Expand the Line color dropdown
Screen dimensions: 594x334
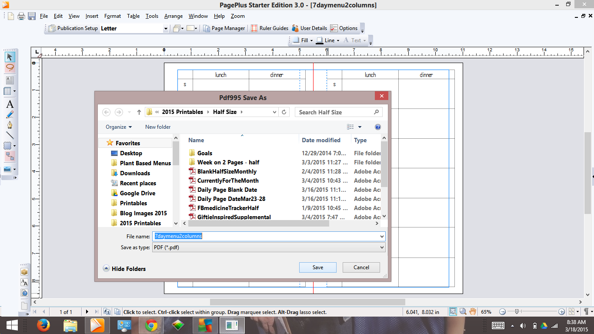[x=338, y=40]
